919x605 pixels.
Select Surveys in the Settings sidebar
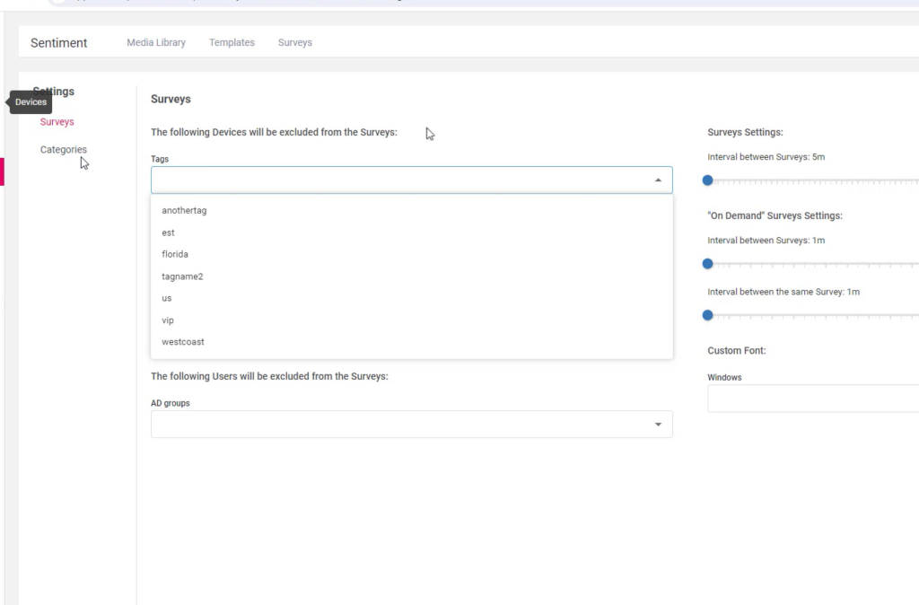(x=57, y=121)
